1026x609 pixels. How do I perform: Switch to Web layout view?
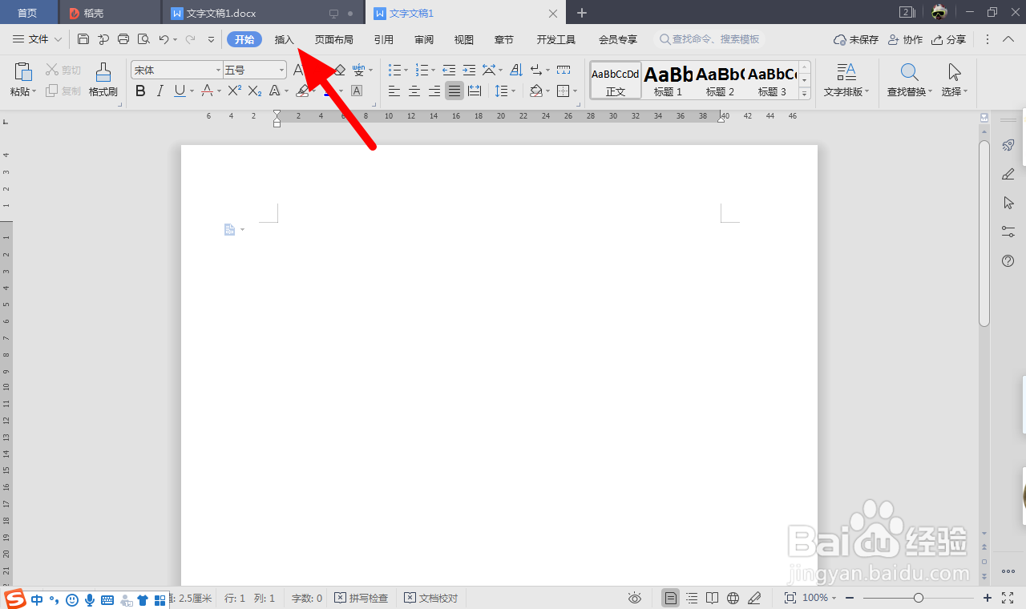[733, 598]
